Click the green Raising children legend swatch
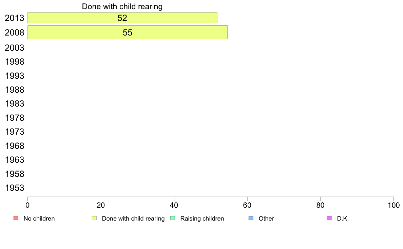The width and height of the screenshot is (403, 249). (x=173, y=218)
